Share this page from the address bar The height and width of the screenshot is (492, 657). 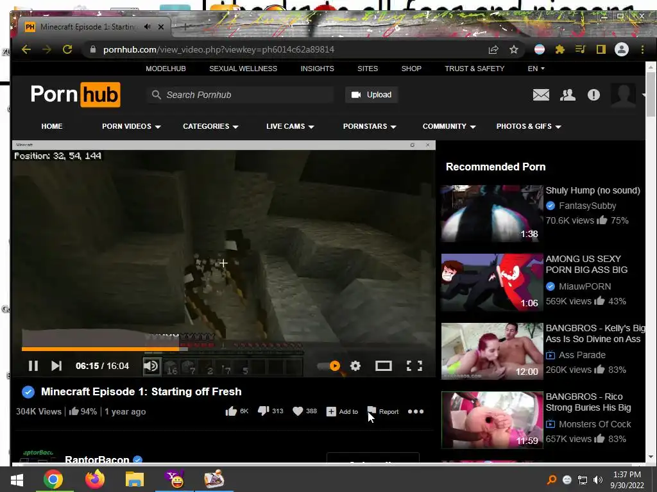(493, 50)
